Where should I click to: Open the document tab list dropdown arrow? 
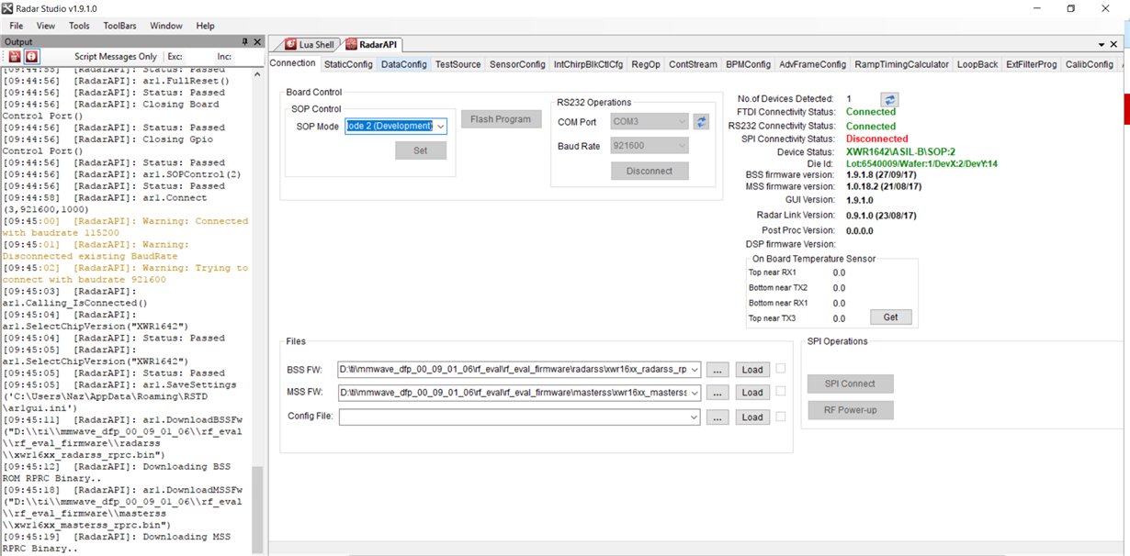click(1102, 44)
